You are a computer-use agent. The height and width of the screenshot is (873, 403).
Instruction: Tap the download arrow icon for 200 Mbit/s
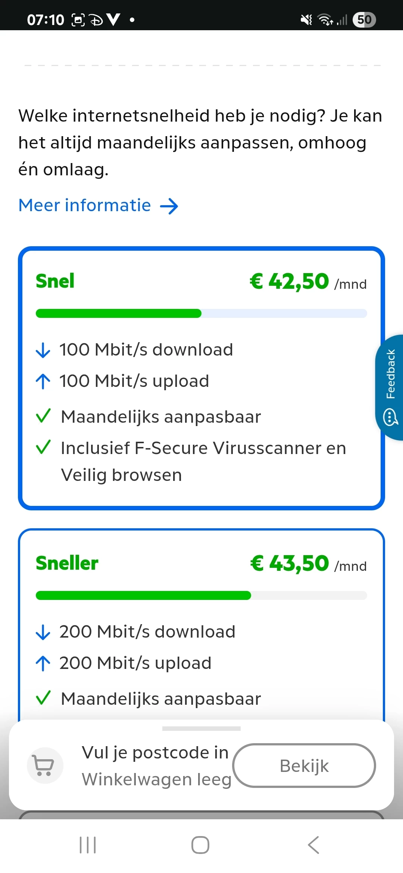click(43, 632)
